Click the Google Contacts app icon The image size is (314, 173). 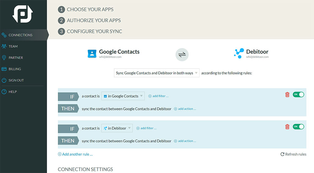92,54
